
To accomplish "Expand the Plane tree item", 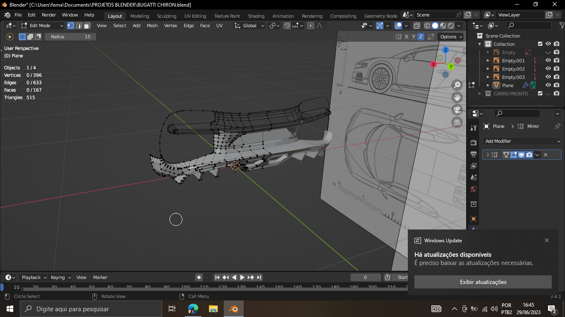I will (488, 85).
